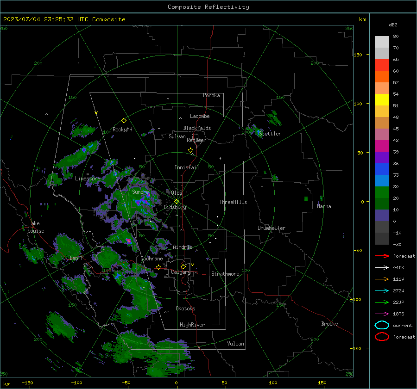This screenshot has height=389, width=417.
Task: Click the asterisk marker above Limestone
Action: pyautogui.click(x=88, y=174)
